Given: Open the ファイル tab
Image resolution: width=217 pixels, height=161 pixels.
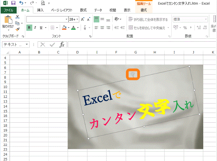Looking at the screenshot, I should 9,10.
